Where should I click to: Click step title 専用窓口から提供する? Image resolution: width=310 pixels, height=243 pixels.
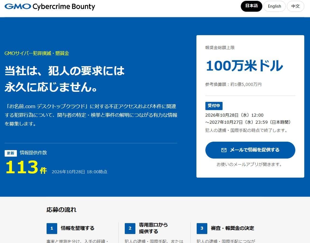point(153,228)
